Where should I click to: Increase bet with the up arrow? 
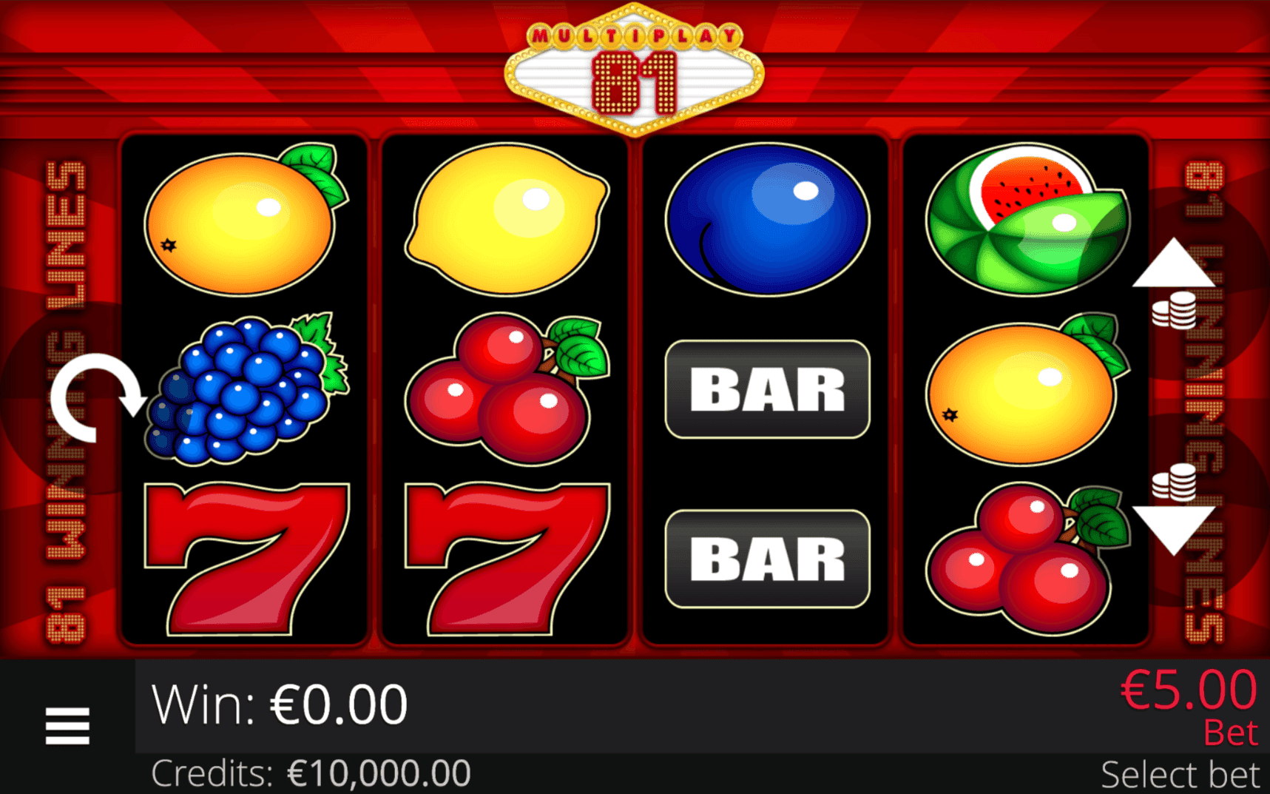click(x=1173, y=262)
